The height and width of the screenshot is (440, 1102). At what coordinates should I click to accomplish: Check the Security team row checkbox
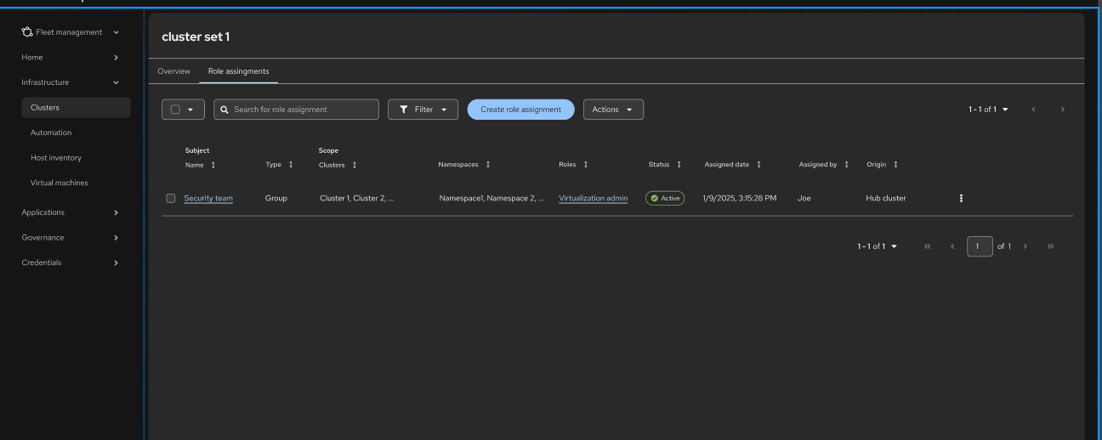(171, 198)
